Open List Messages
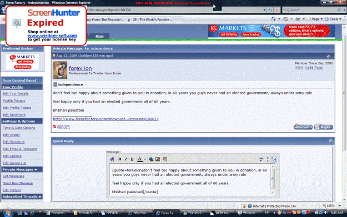 point(13,176)
